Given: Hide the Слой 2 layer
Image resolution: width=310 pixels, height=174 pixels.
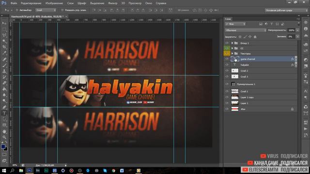Looking at the screenshot, I should pyautogui.click(x=227, y=71).
